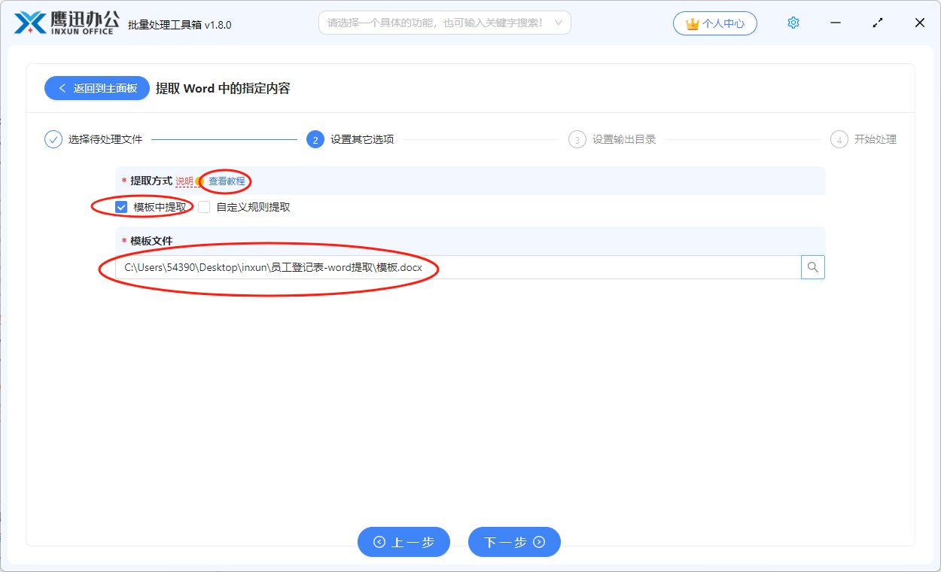Select step 2 设置其它选项

coord(350,139)
